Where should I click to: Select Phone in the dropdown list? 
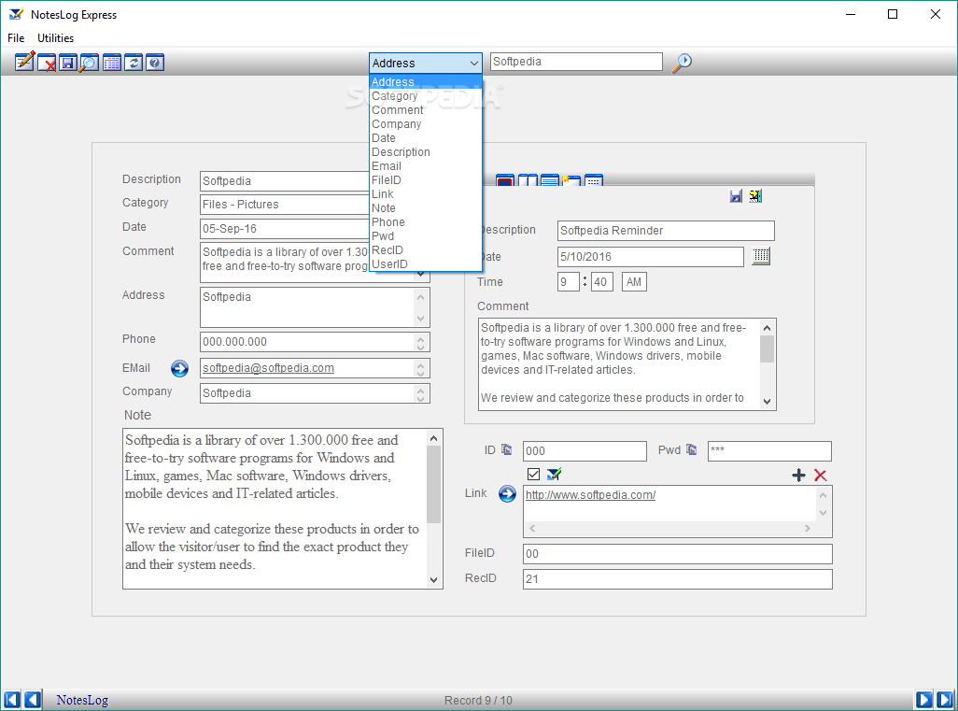coord(425,222)
